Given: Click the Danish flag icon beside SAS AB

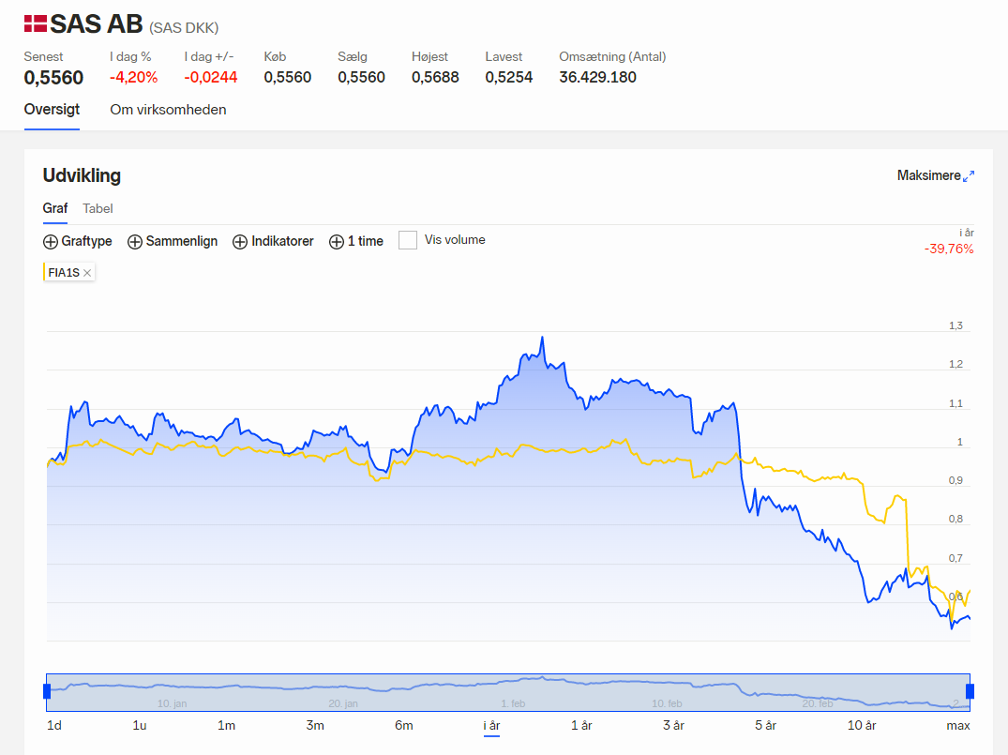Looking at the screenshot, I should (36, 23).
